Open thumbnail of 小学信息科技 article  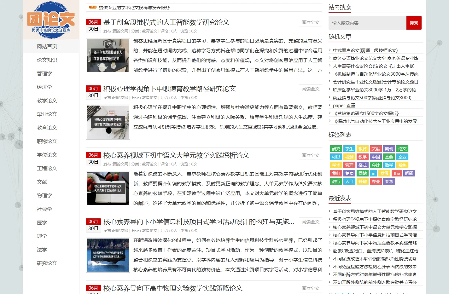coord(108,255)
